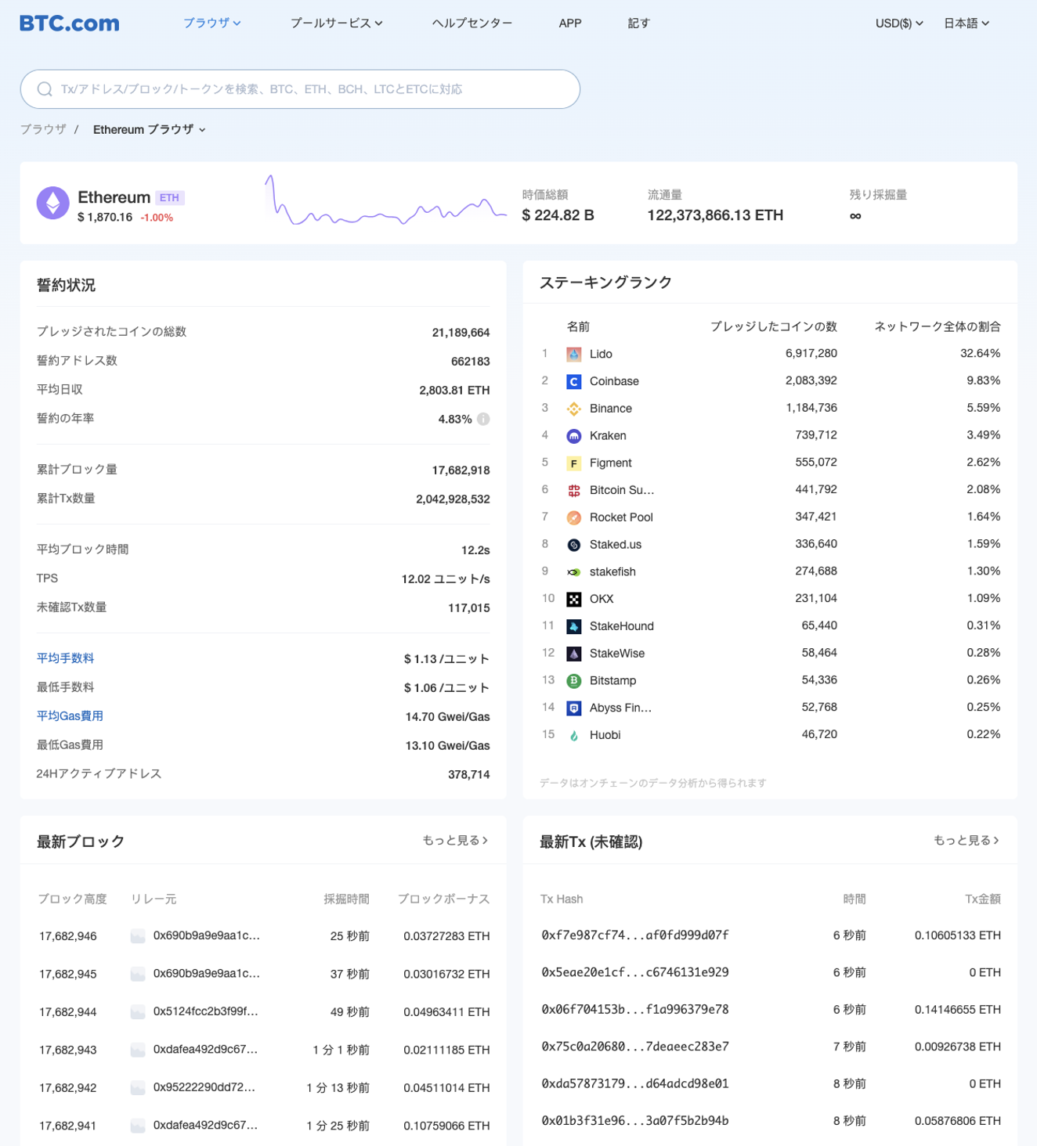Open the 日本語 language dropdown

(967, 23)
